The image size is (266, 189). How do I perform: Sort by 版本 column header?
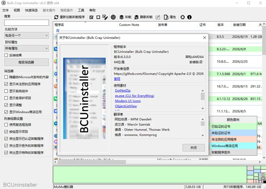(223, 25)
